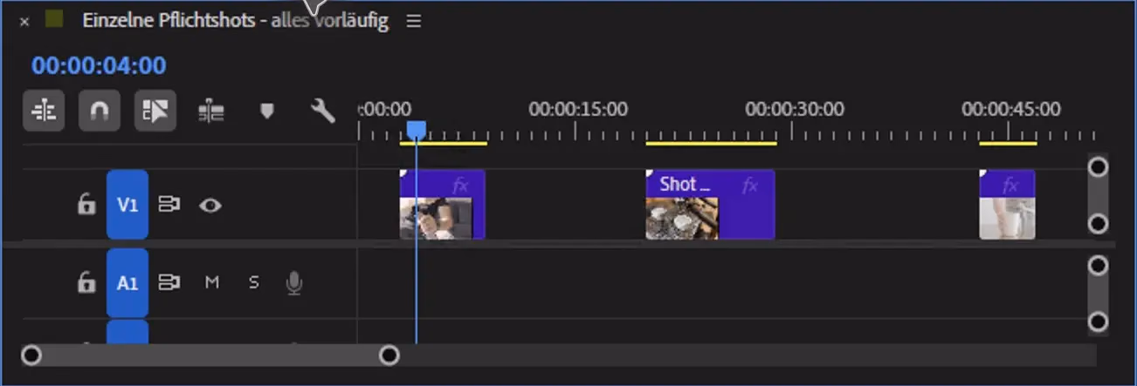Select the first clip on V1
The image size is (1137, 386).
point(442,205)
